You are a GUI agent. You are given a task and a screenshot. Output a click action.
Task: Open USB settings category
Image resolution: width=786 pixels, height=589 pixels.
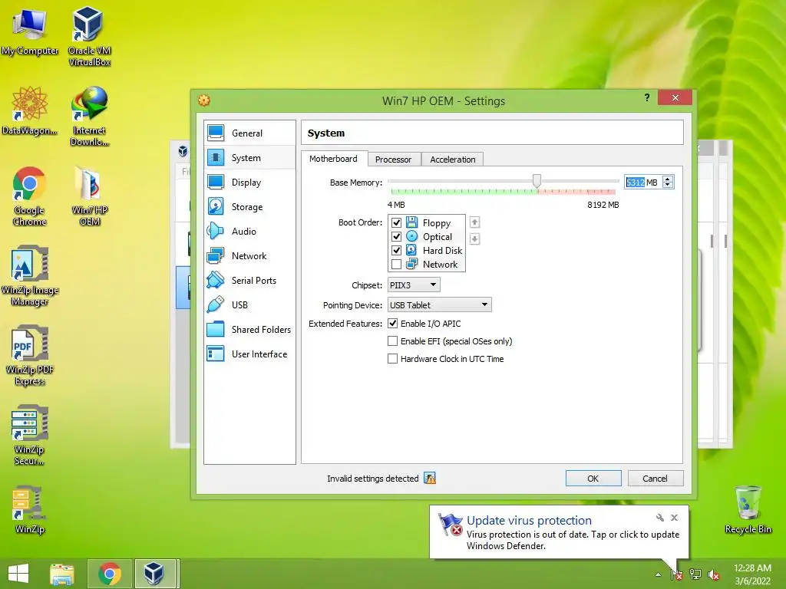pyautogui.click(x=249, y=305)
